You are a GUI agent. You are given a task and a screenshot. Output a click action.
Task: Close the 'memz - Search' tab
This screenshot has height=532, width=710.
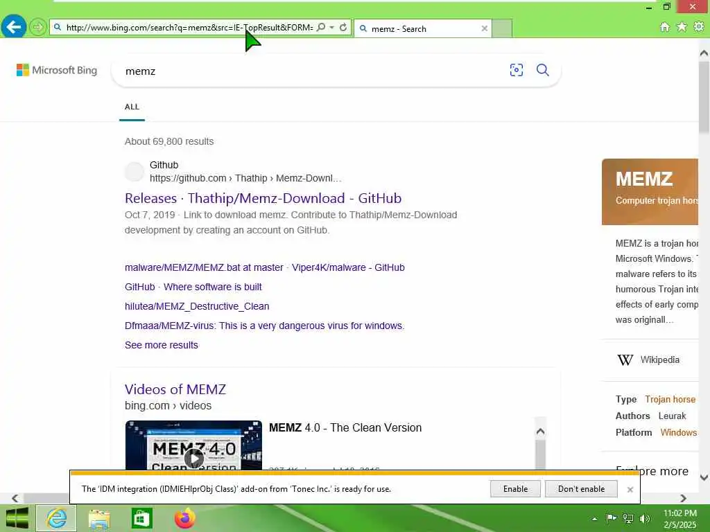click(x=485, y=28)
